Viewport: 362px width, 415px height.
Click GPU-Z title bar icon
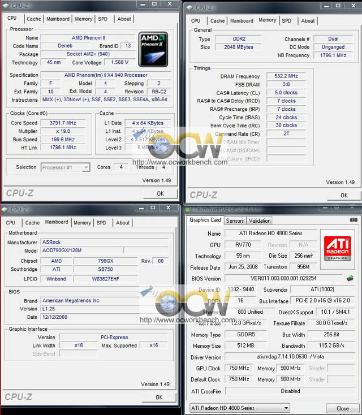click(x=189, y=209)
